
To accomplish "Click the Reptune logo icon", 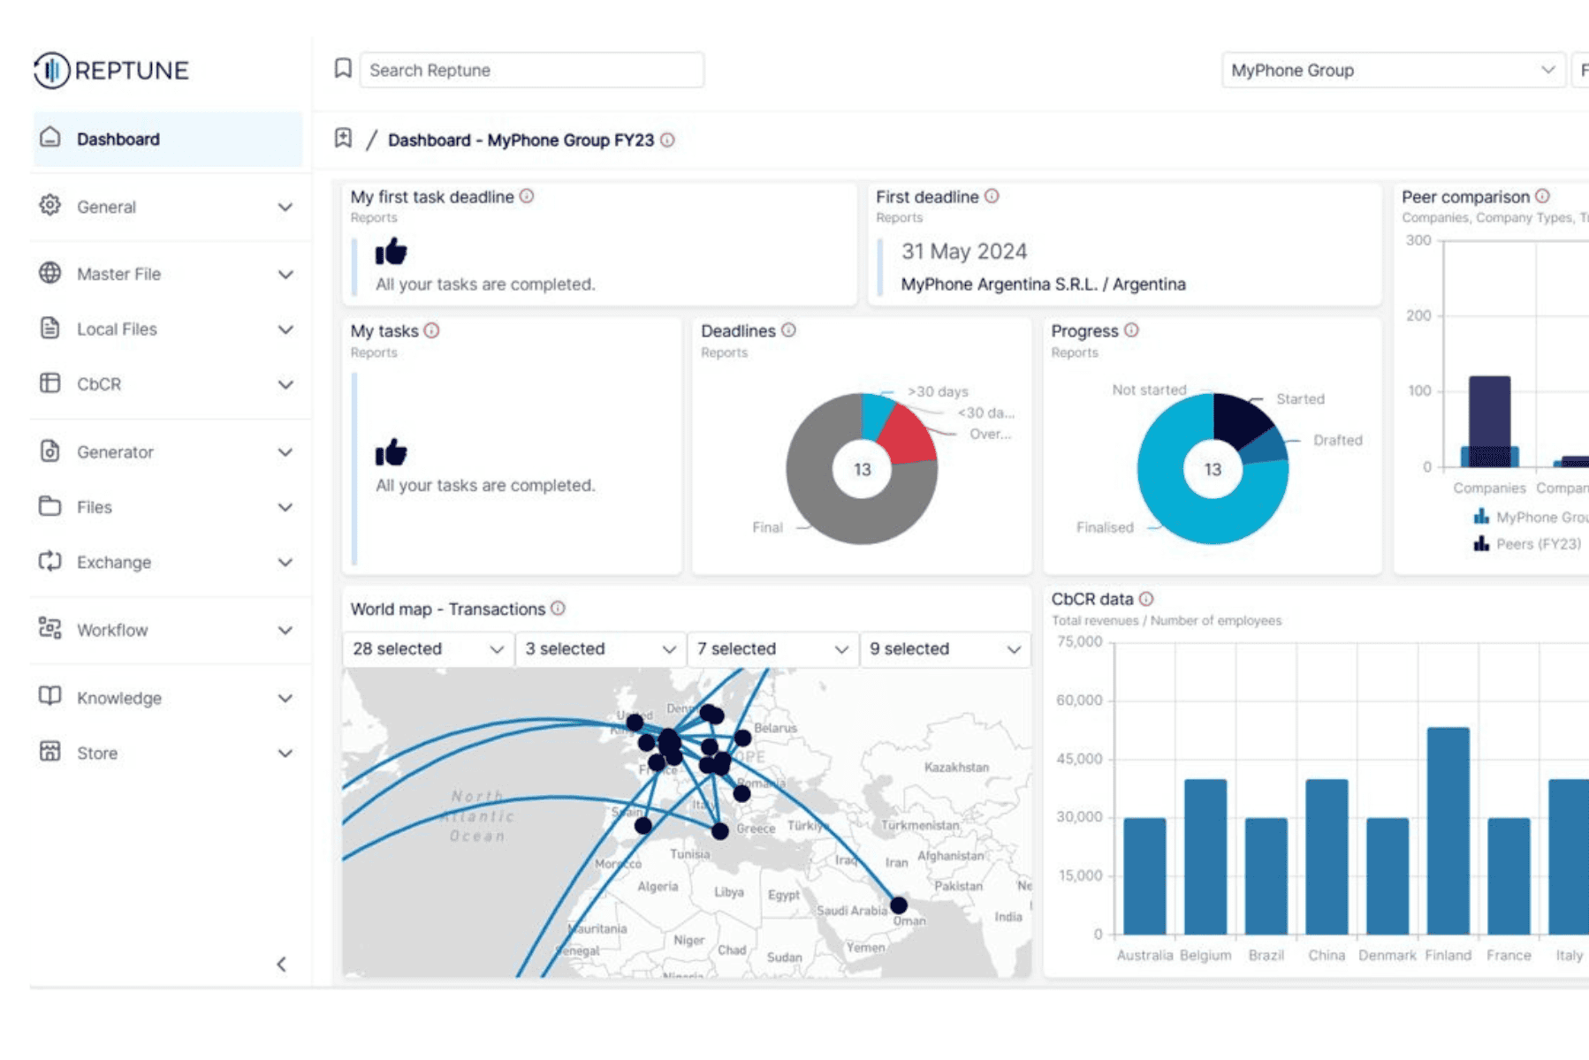I will [x=51, y=70].
